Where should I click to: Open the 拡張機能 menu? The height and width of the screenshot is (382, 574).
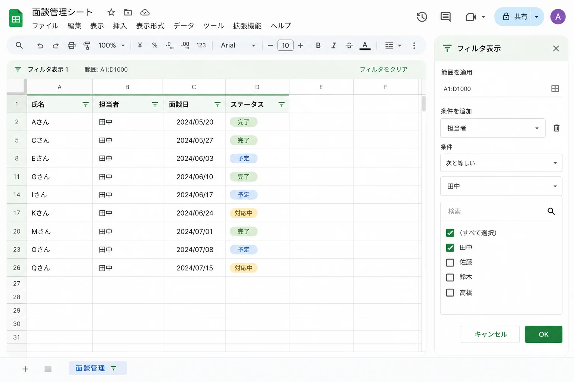tap(247, 26)
